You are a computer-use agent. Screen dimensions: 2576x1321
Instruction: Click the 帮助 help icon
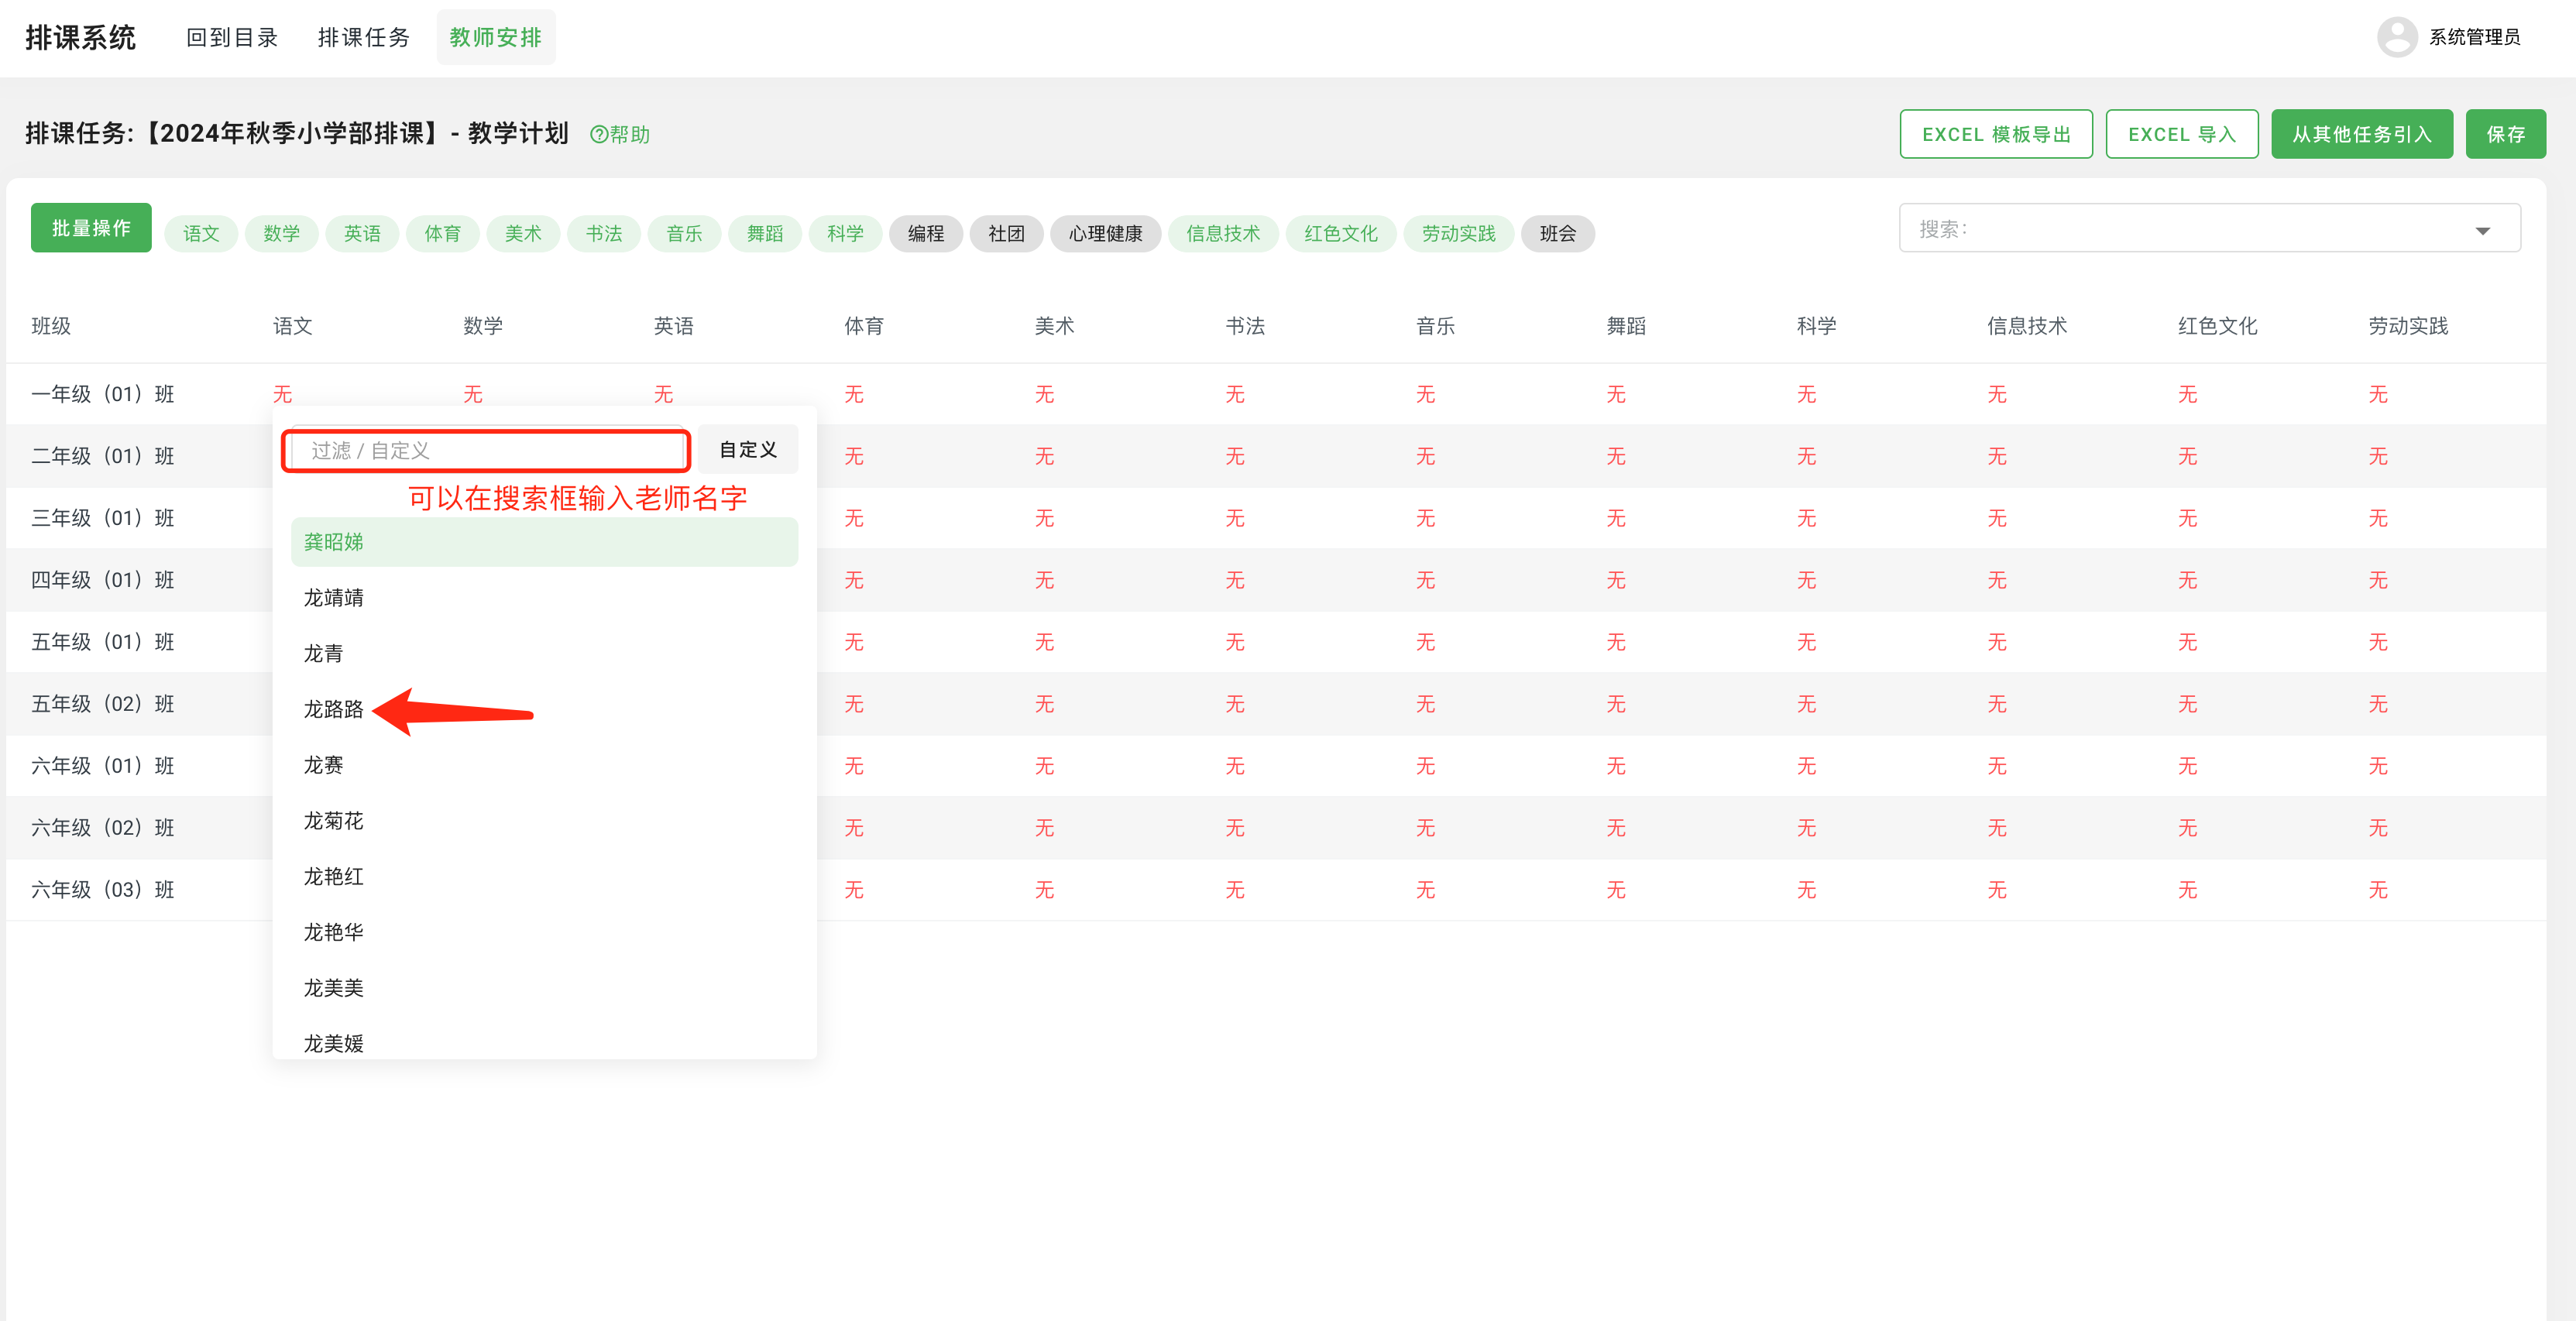click(x=620, y=134)
